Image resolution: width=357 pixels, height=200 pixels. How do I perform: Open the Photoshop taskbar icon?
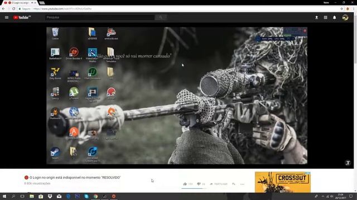(x=78, y=196)
